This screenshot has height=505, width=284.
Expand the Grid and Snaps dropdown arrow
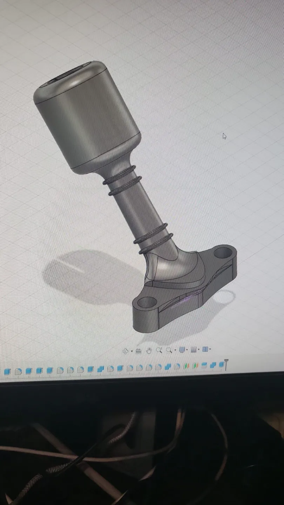[199, 349]
